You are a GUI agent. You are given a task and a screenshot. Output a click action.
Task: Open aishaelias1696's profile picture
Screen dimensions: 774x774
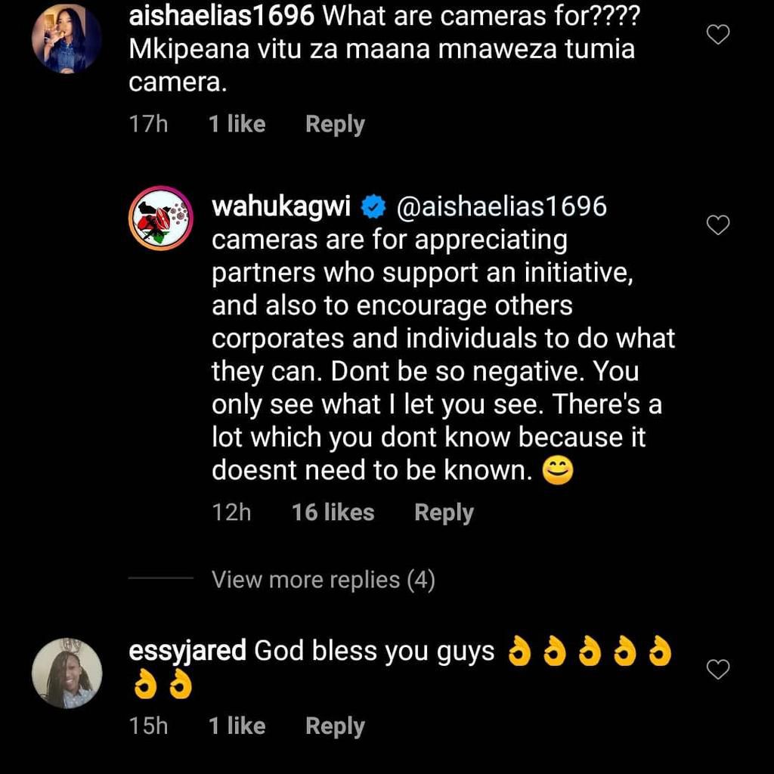pos(67,38)
